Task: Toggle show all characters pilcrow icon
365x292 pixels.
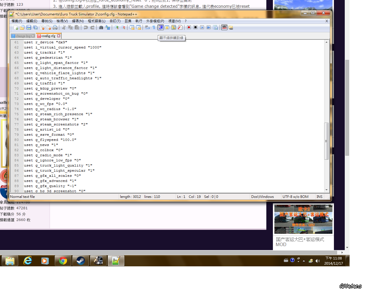Action: pyautogui.click(x=154, y=27)
